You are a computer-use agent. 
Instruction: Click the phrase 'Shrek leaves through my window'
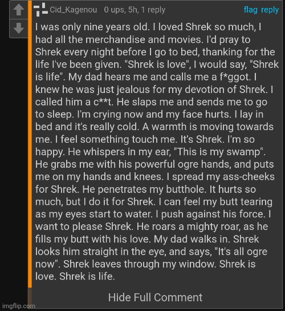(140, 264)
